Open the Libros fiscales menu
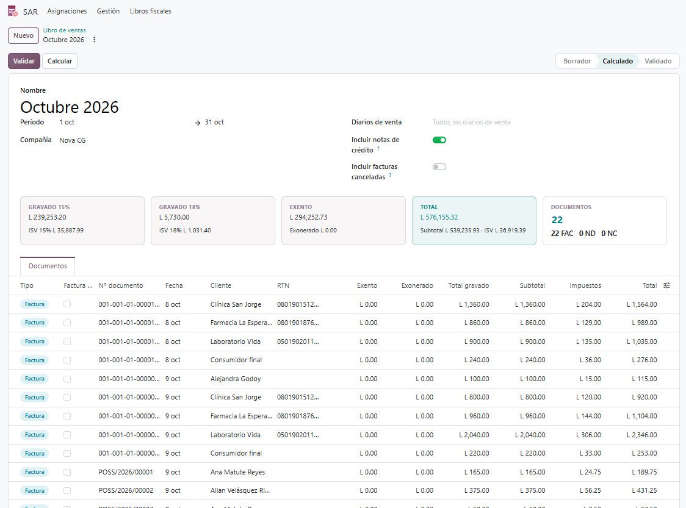Image resolution: width=686 pixels, height=508 pixels. point(151,12)
